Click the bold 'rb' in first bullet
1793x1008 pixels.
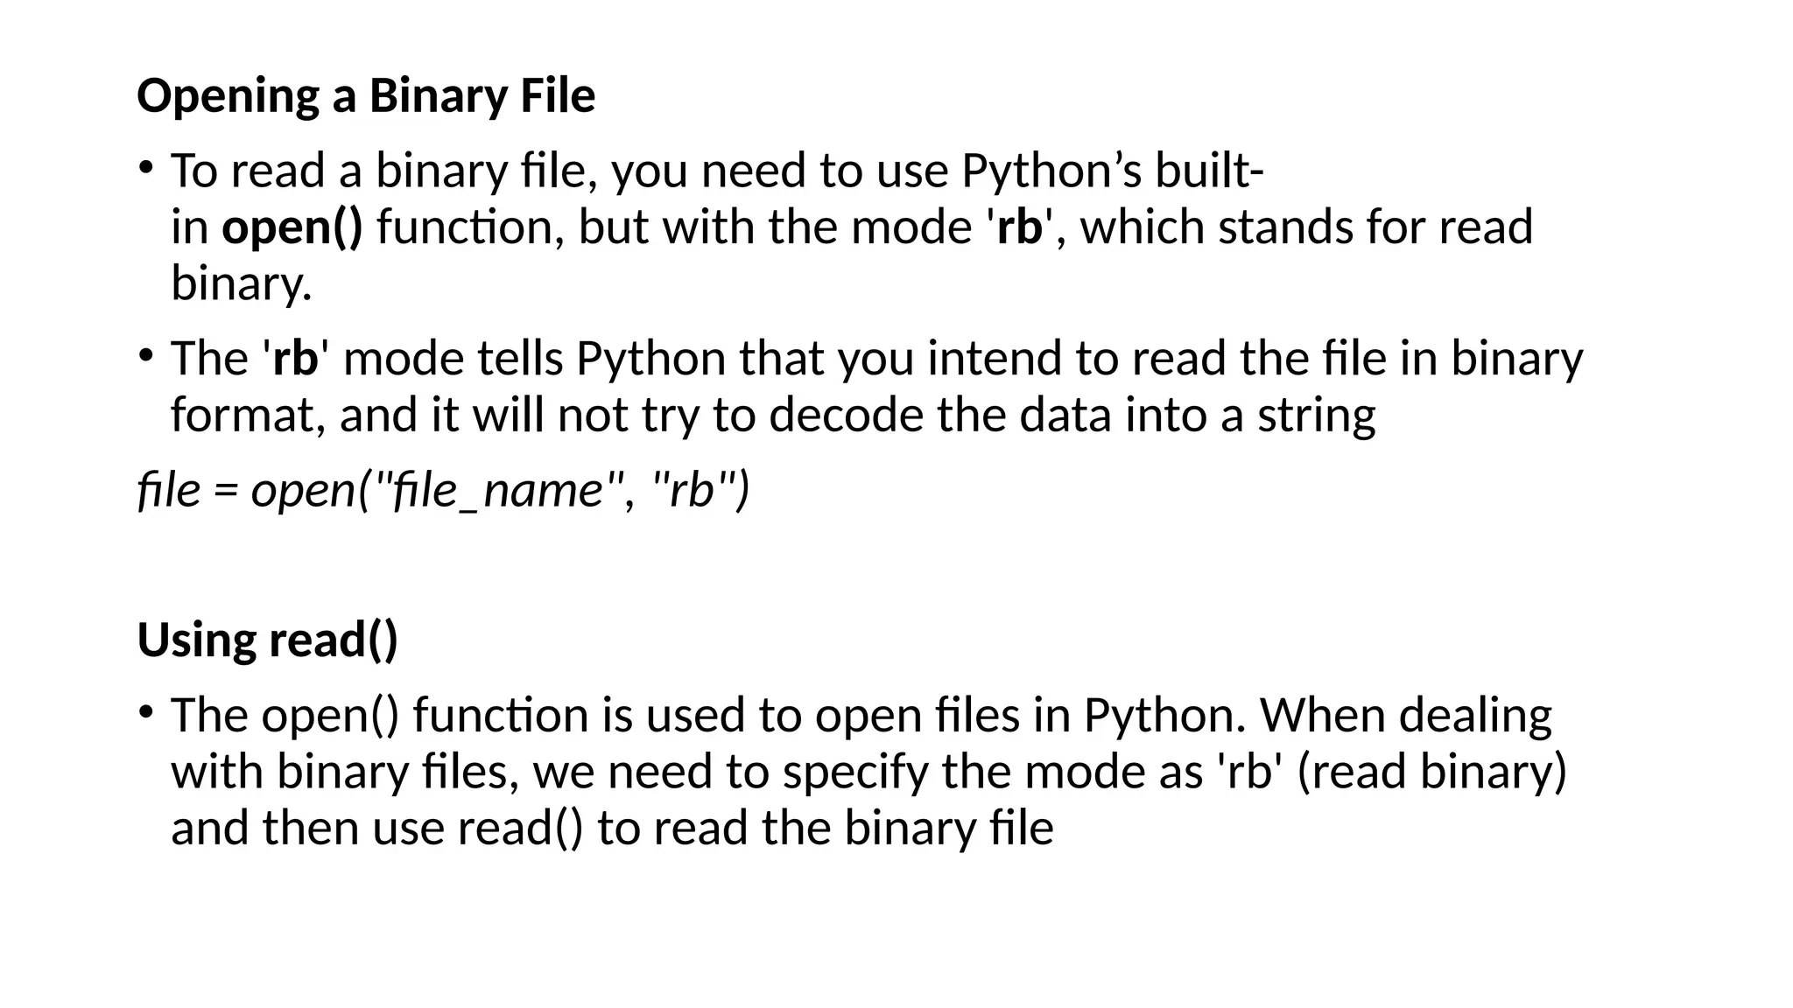[x=1020, y=227]
